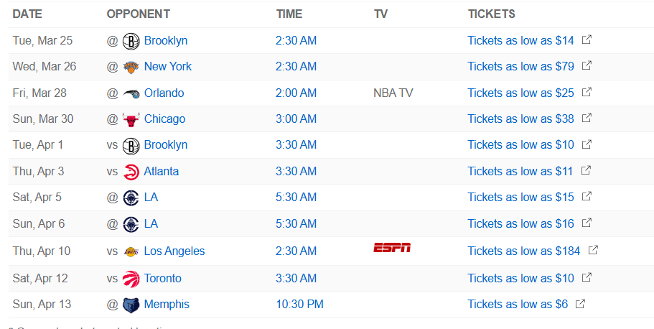Click the New York Knicks logo

[131, 67]
